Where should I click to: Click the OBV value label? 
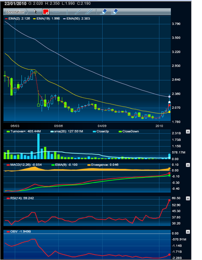point(19,231)
